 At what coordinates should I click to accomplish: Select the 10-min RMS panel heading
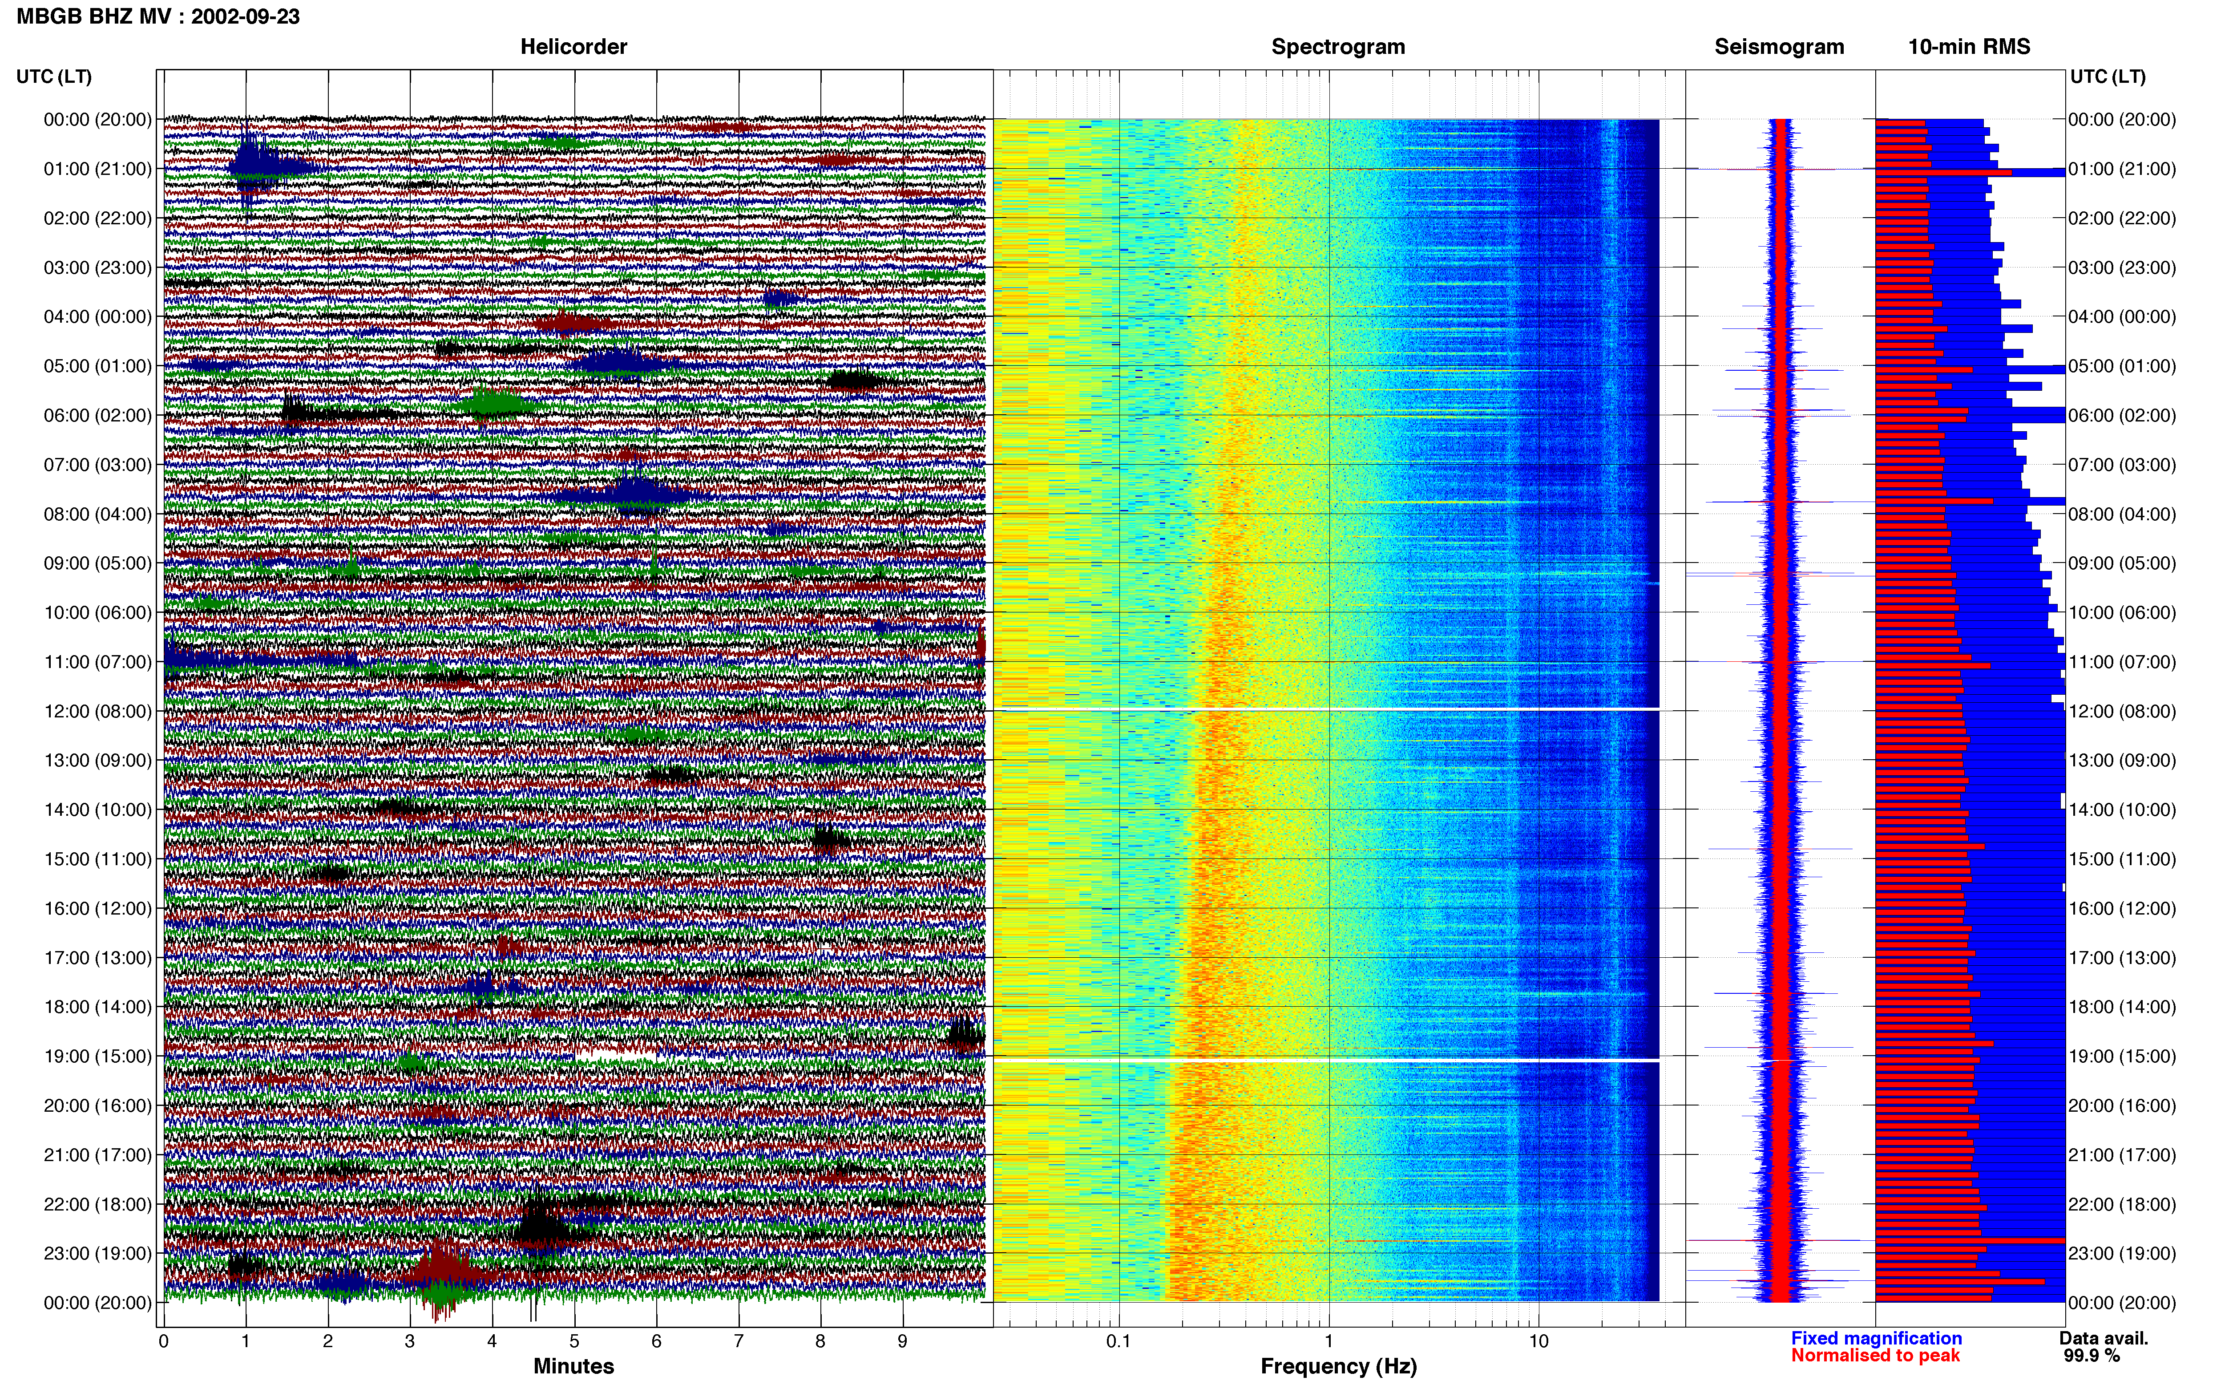tap(1969, 47)
